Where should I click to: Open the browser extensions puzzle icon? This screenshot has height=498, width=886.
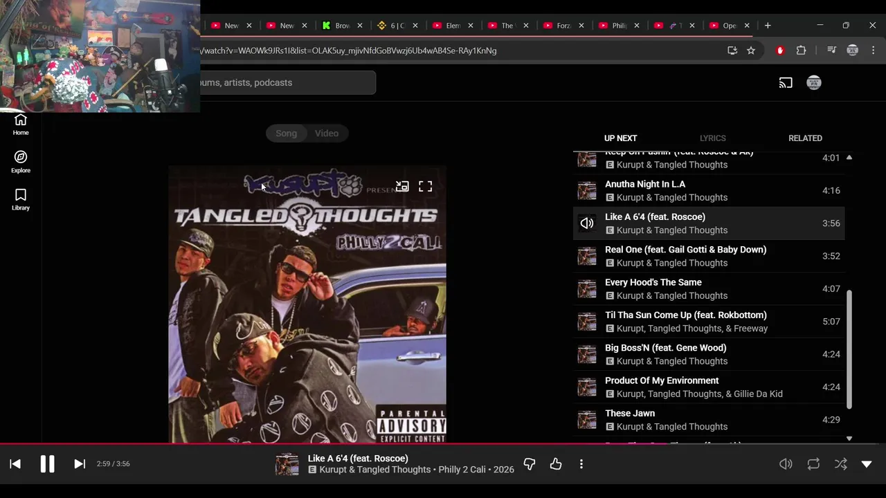(802, 50)
